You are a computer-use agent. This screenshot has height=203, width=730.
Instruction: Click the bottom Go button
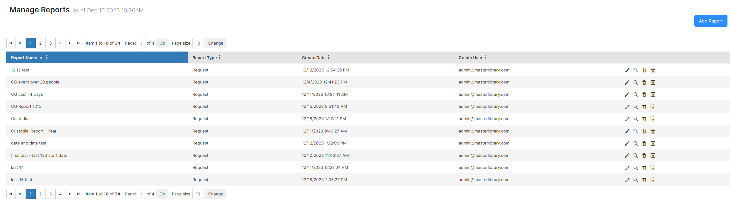tap(162, 194)
